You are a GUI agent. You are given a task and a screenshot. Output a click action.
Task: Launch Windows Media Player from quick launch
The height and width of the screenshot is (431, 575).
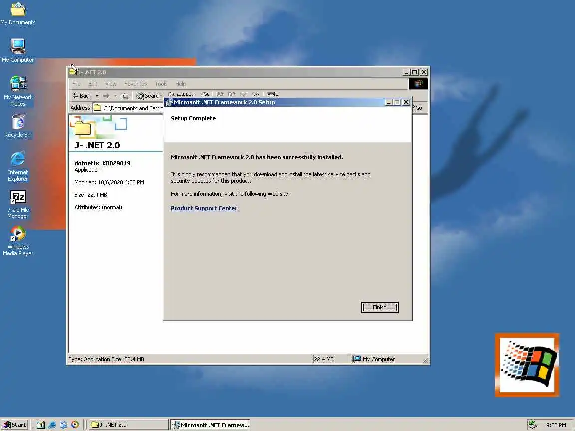tap(75, 425)
